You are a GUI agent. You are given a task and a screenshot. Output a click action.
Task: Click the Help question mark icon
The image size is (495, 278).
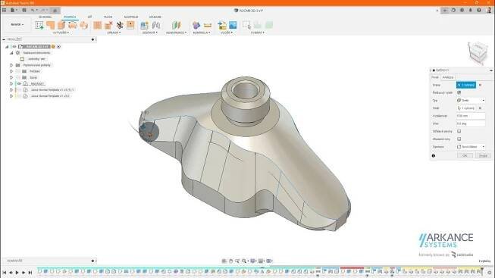(479, 10)
